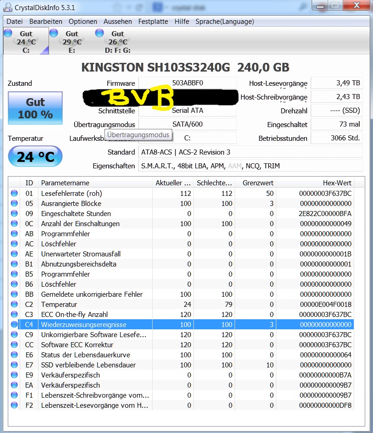Click the Host-Lesevorgänge value 3,49 TB
This screenshot has height=433, width=373.
pyautogui.click(x=337, y=83)
